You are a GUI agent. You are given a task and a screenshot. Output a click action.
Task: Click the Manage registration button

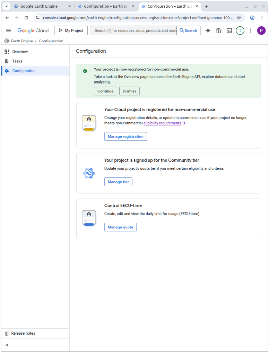[125, 136]
